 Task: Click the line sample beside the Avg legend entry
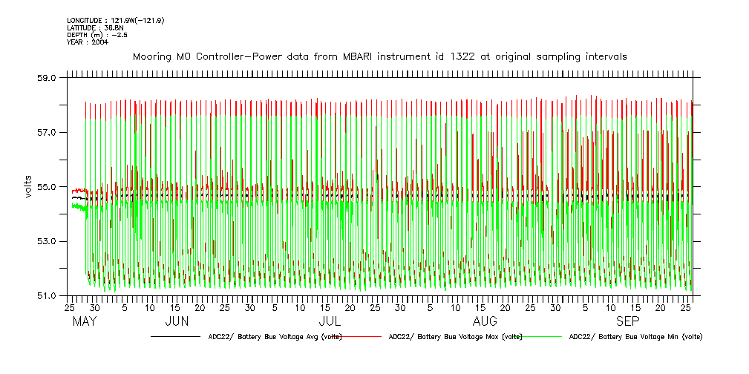pos(175,337)
